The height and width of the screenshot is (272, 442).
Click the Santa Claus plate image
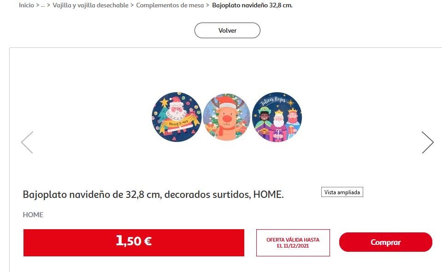click(177, 117)
